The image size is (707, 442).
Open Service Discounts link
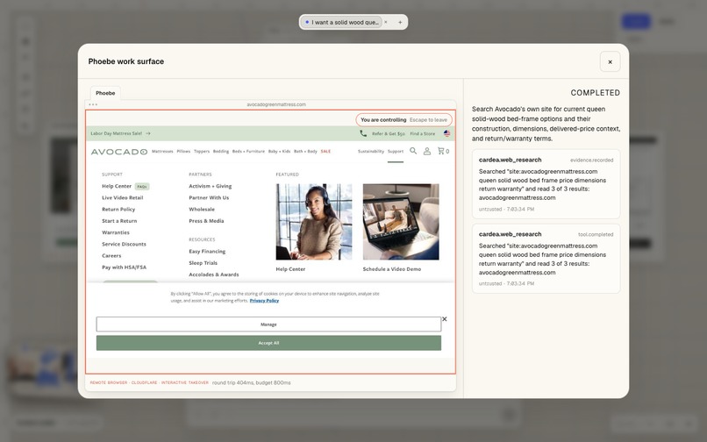pyautogui.click(x=124, y=244)
